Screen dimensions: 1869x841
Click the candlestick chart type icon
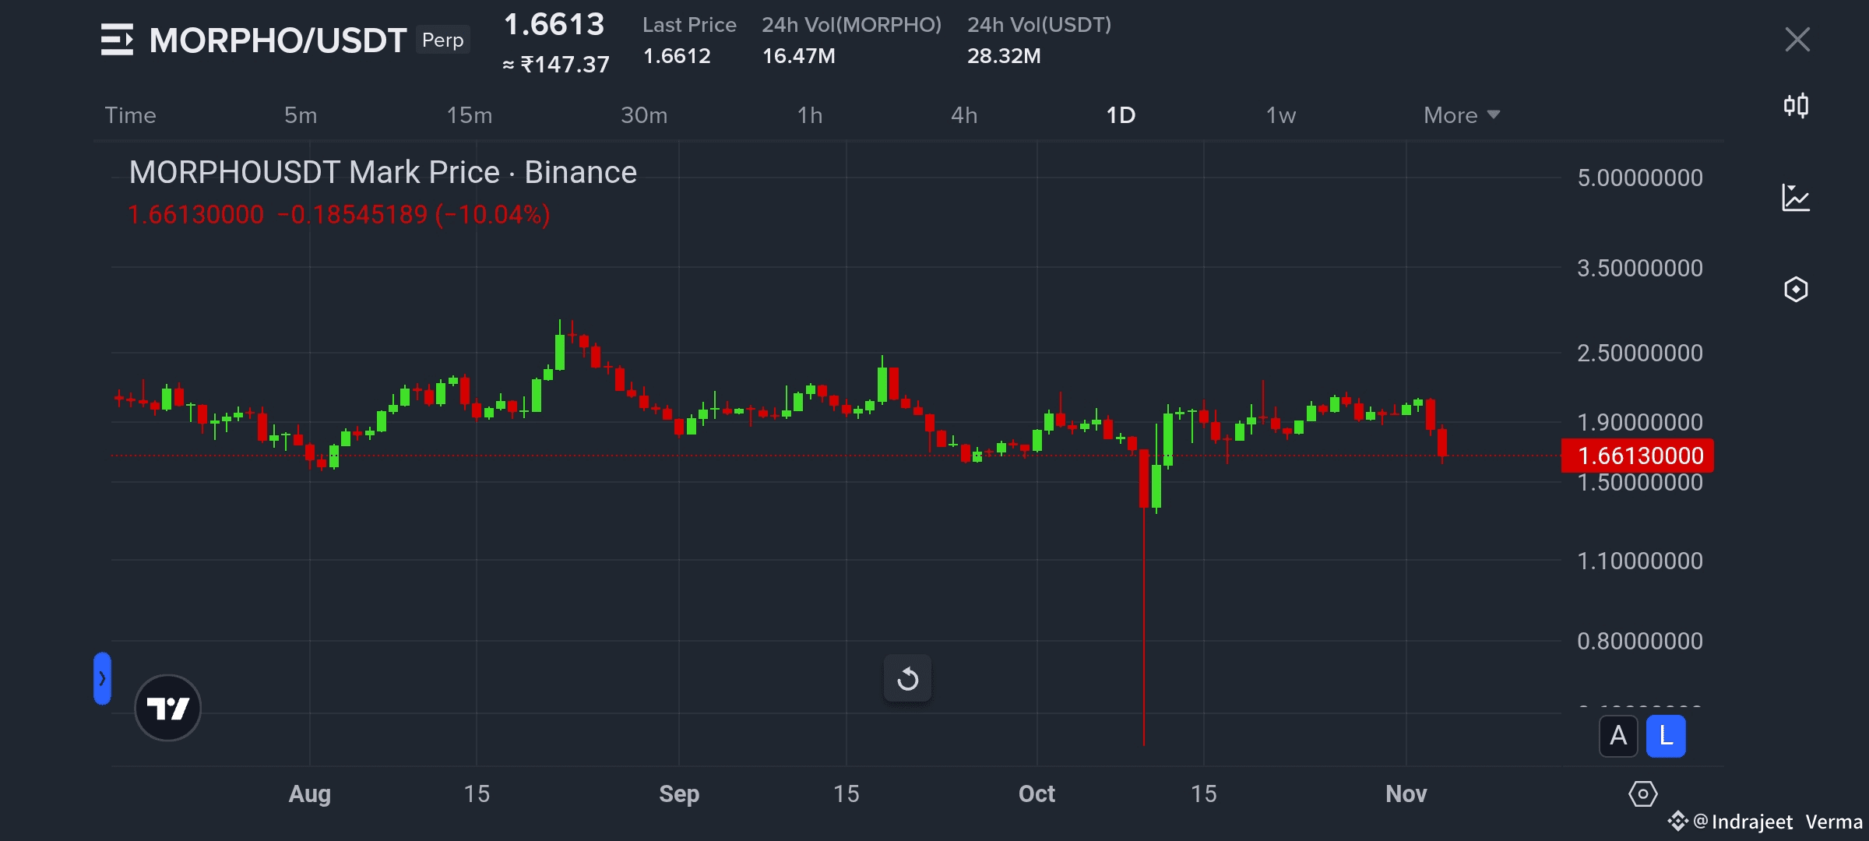pos(1796,106)
